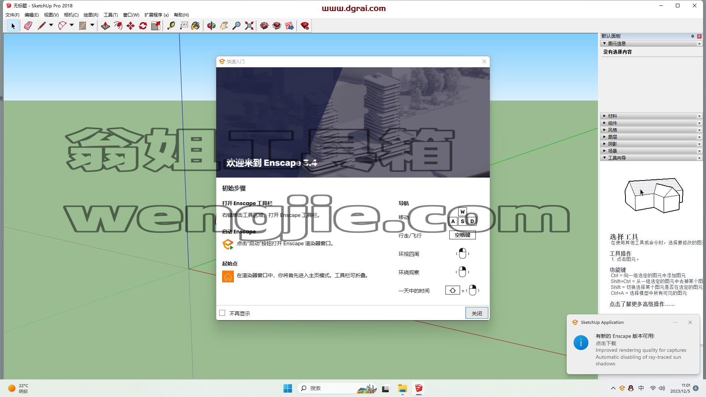
Task: Check the 不再显示 checkbox
Action: coord(222,313)
